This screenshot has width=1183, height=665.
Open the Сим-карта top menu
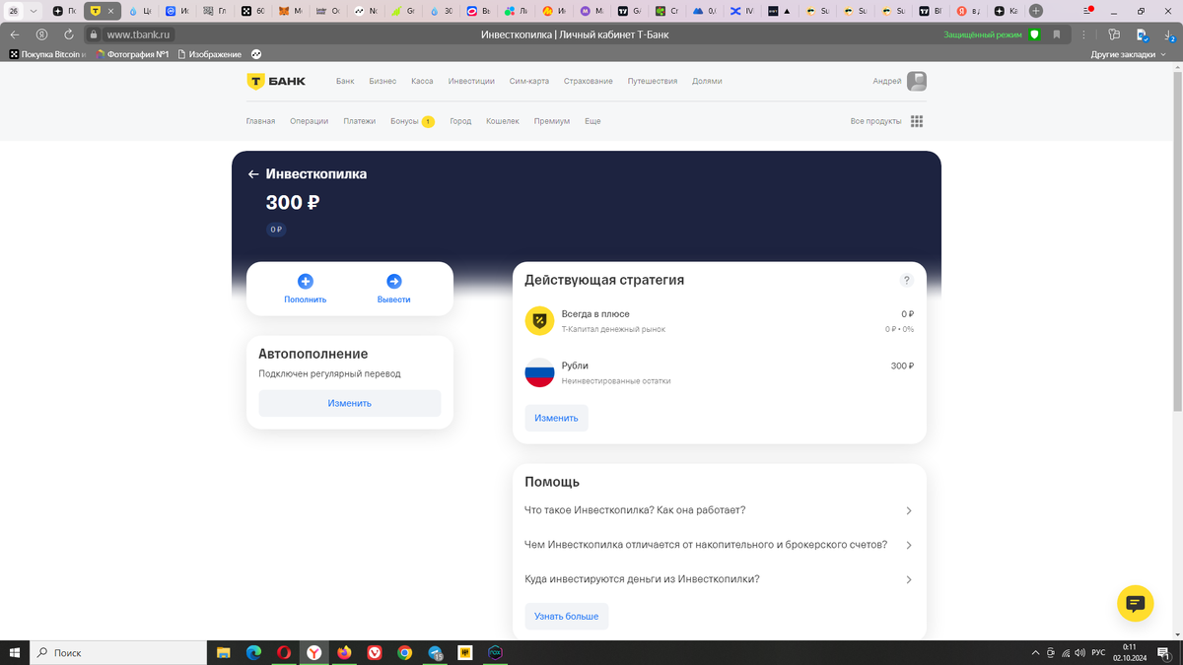529,81
